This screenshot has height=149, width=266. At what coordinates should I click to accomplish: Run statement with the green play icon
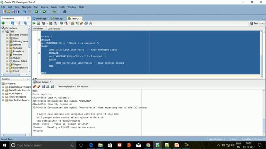click(x=34, y=23)
